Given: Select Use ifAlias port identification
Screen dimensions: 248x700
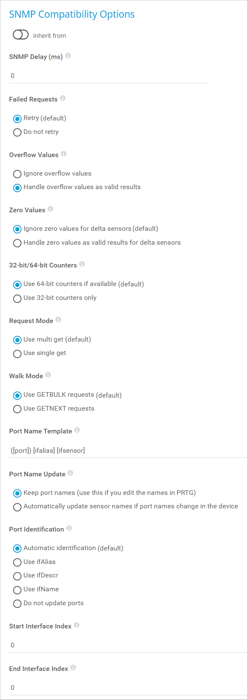Looking at the screenshot, I should coord(34,562).
